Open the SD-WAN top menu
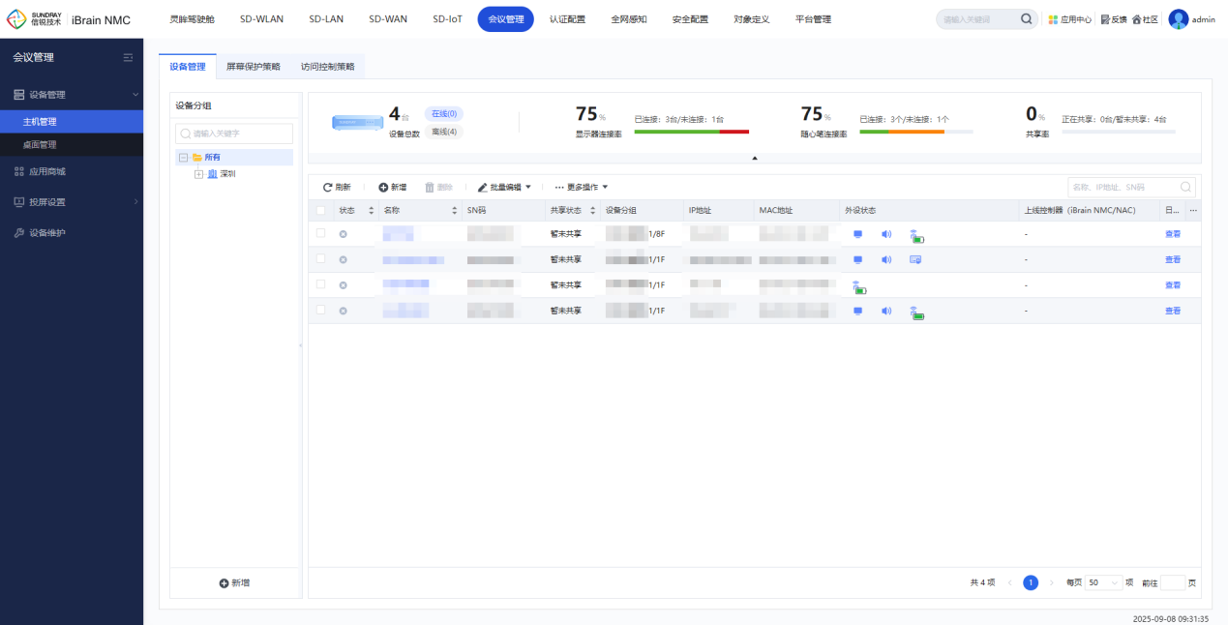This screenshot has width=1228, height=625. [x=388, y=19]
